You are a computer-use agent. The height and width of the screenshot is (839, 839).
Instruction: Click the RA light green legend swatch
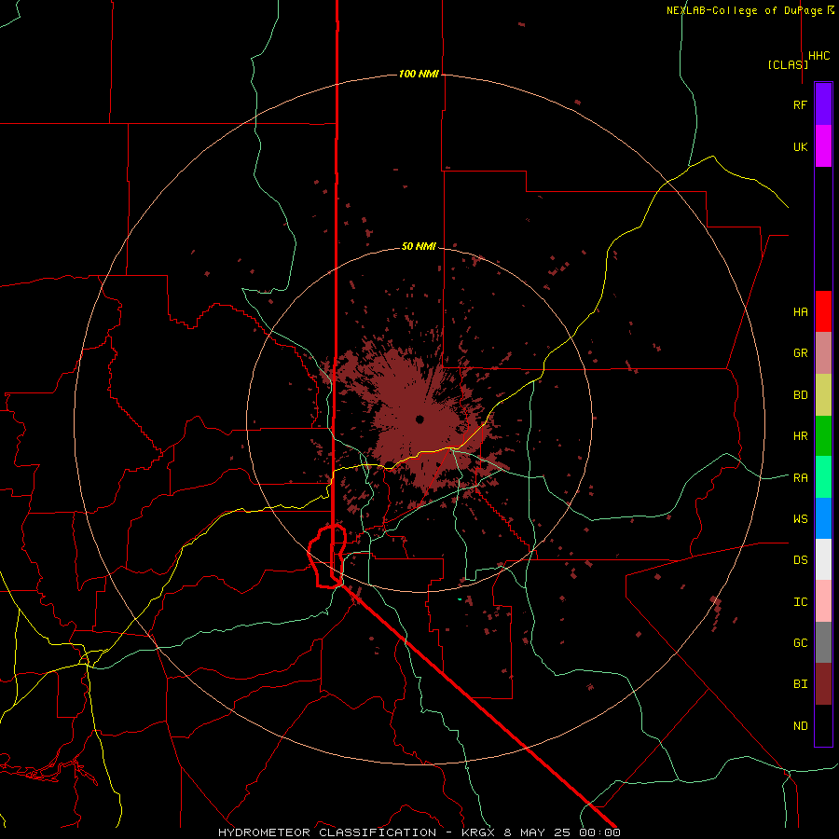(x=823, y=477)
